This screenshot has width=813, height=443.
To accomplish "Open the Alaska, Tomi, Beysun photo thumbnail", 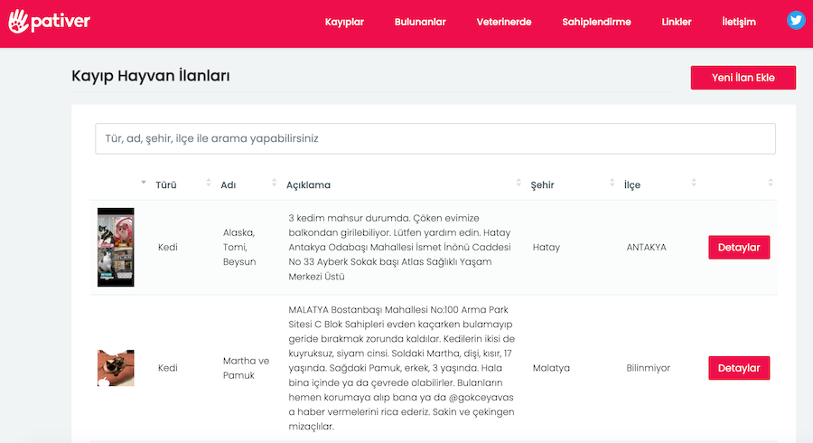I will 116,247.
